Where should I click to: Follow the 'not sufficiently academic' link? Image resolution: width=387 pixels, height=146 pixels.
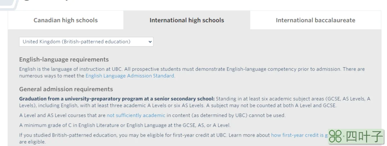coord(136,115)
